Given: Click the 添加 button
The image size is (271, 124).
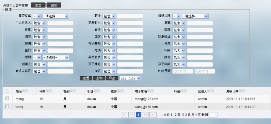Looking at the screenshot, I should 38,5.
